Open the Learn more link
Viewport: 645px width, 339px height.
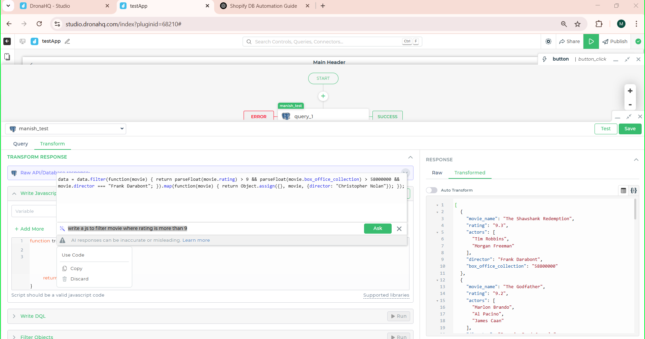point(196,240)
